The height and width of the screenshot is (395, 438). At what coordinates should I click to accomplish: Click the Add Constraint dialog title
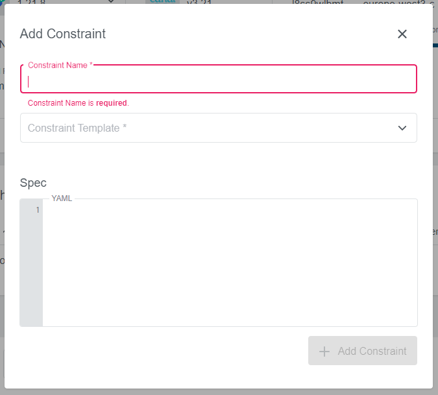pyautogui.click(x=63, y=34)
